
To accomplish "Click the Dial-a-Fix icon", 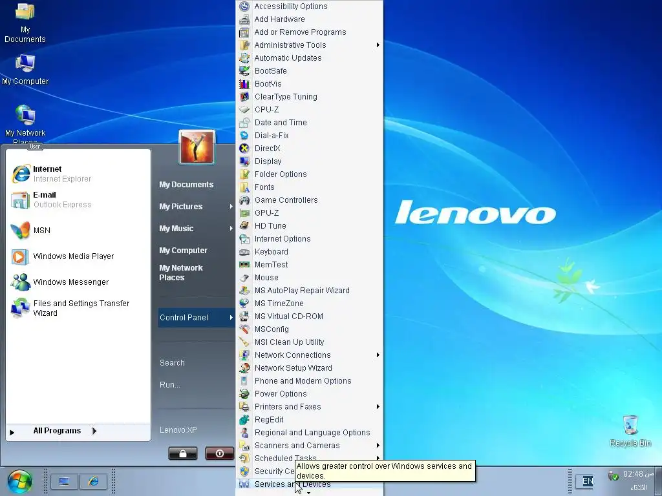I will (x=244, y=136).
